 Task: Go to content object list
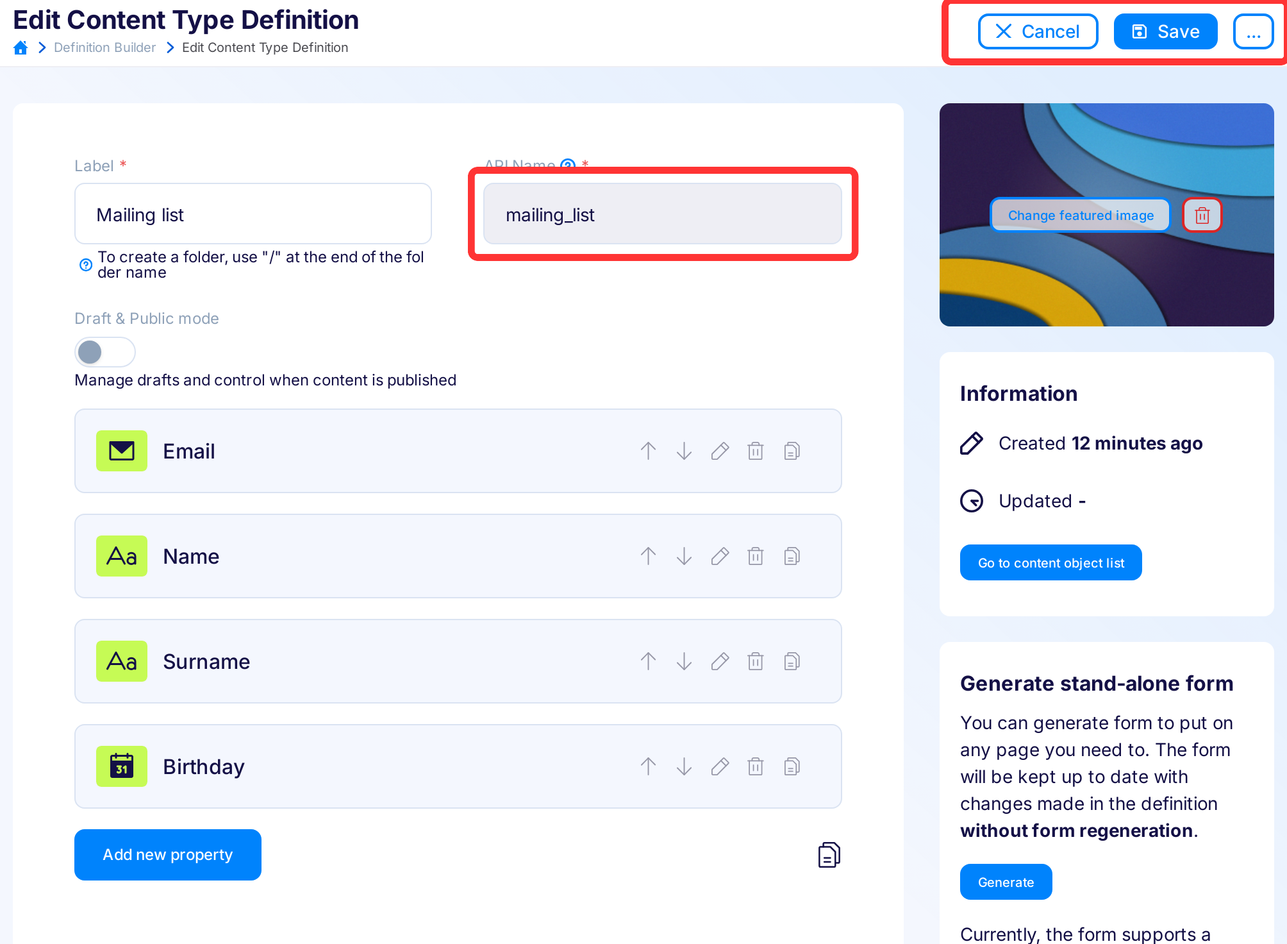(1050, 562)
